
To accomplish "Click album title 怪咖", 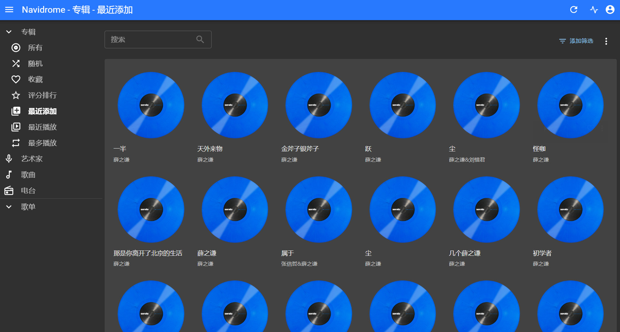I will pyautogui.click(x=539, y=149).
